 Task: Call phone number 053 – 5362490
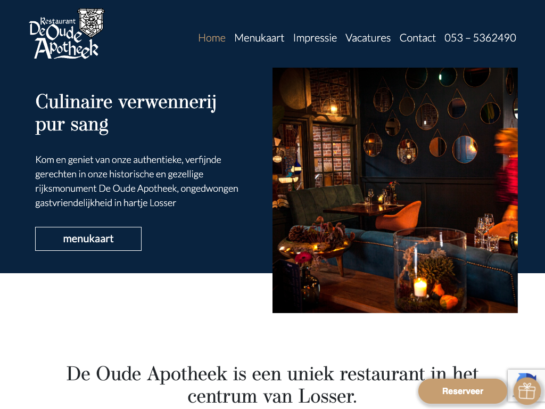point(480,38)
